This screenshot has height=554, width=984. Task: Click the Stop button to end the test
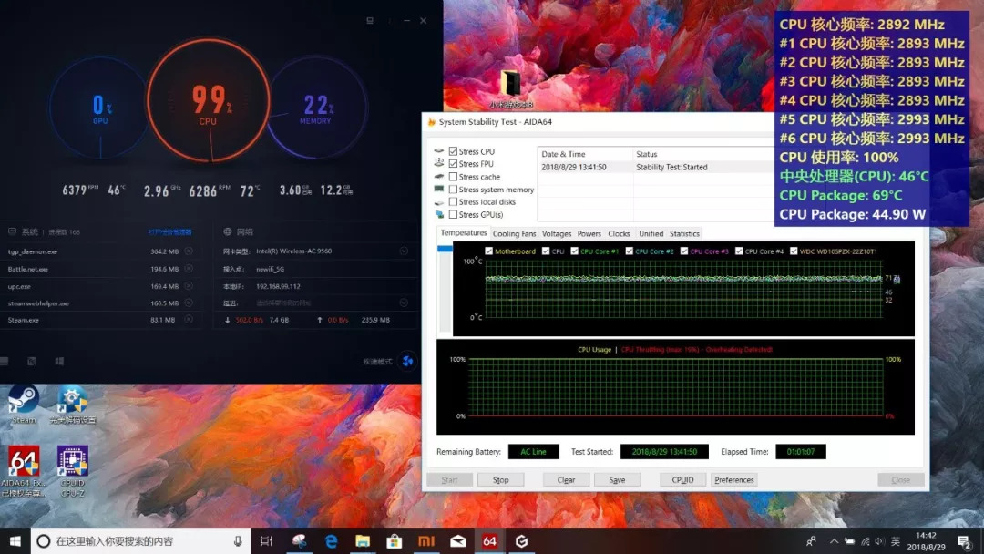tap(501, 479)
